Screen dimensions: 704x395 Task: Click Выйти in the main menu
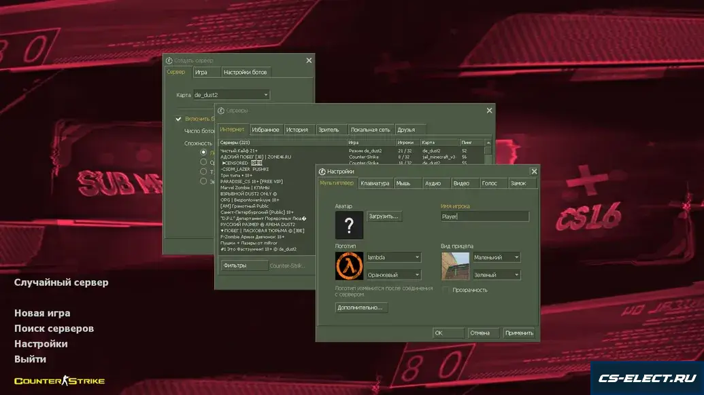[30, 359]
